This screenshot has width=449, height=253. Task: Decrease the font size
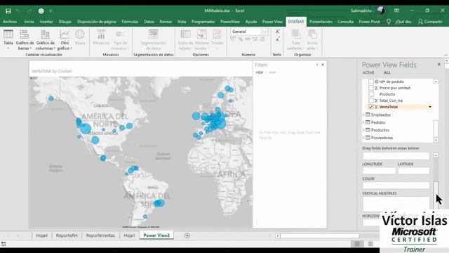pos(277,39)
